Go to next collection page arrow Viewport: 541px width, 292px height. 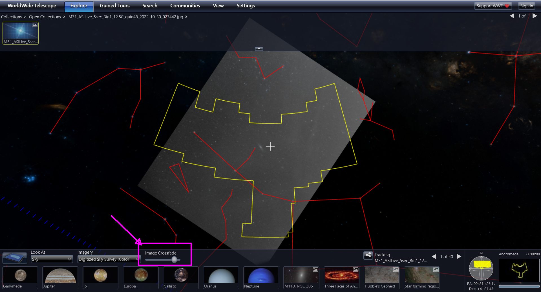[535, 16]
